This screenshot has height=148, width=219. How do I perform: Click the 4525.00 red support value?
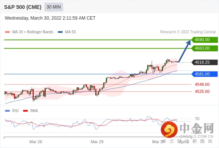click(x=202, y=91)
